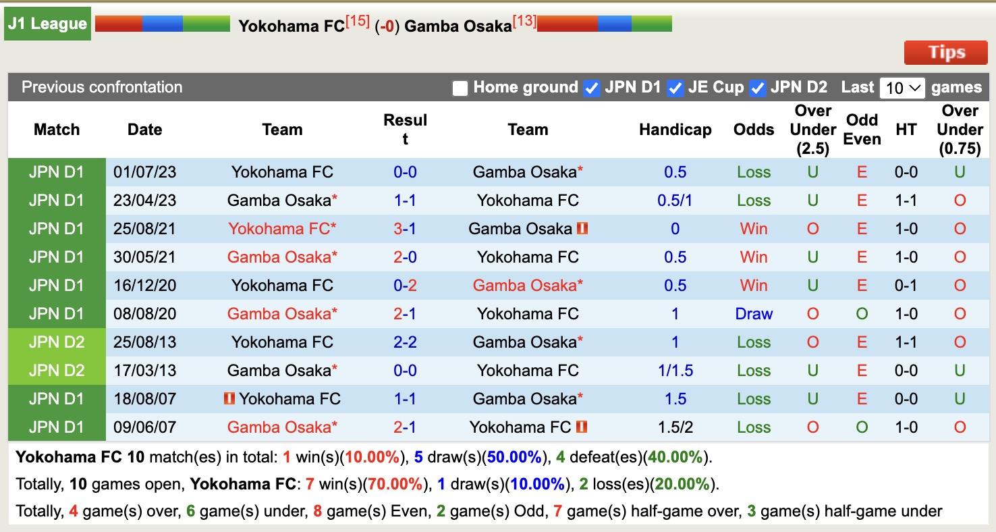Enable the Home ground checkbox

click(460, 88)
